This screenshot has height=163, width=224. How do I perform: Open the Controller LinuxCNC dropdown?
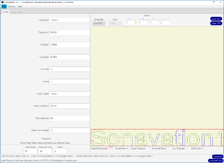click(x=99, y=23)
